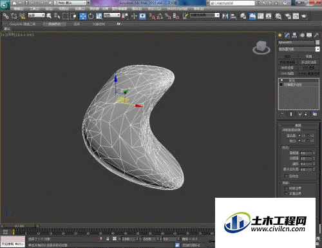322x248 pixels.
Task: Select the Link tool icon
Action: [x=6, y=16]
